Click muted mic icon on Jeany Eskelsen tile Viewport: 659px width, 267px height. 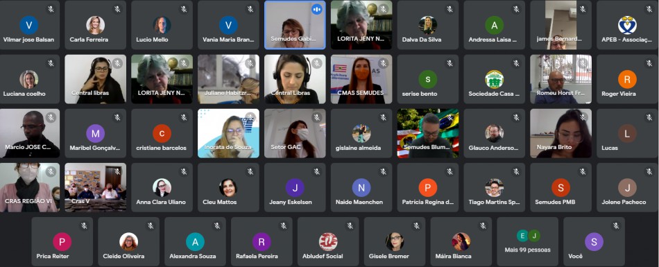(317, 171)
